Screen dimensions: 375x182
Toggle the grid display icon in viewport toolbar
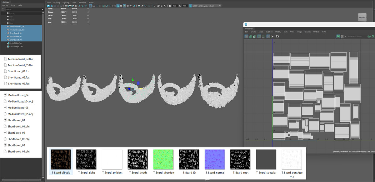(90, 6)
